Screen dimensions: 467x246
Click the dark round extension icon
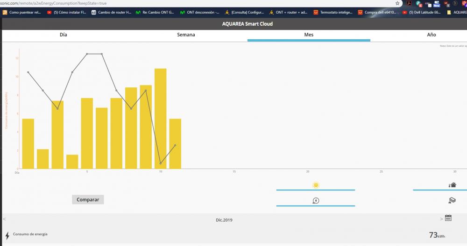pyautogui.click(x=456, y=3)
